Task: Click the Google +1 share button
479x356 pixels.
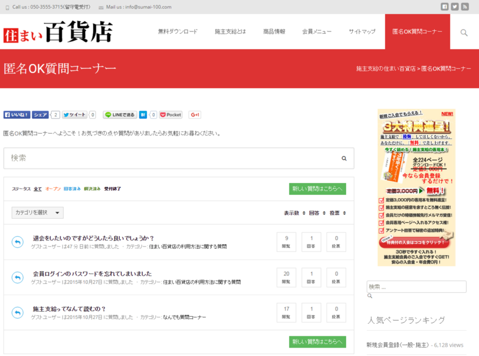Action: [195, 115]
